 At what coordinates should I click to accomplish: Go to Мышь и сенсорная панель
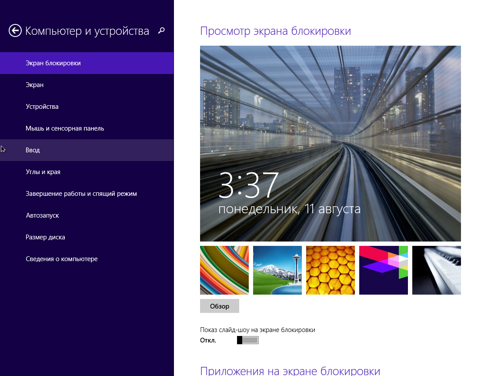tap(87, 128)
